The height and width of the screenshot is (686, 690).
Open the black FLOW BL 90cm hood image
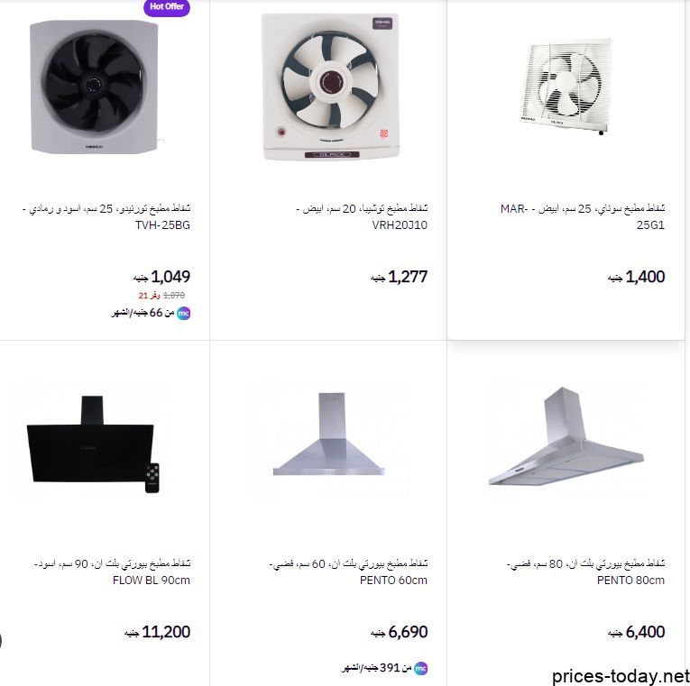(x=94, y=444)
